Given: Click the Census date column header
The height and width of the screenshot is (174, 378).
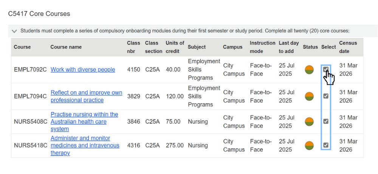Looking at the screenshot, I should click(x=348, y=47).
